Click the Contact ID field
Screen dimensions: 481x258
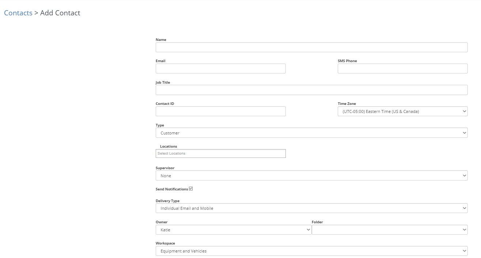[221, 111]
